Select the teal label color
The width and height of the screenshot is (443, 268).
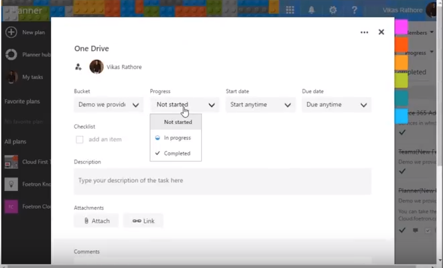pos(401,98)
